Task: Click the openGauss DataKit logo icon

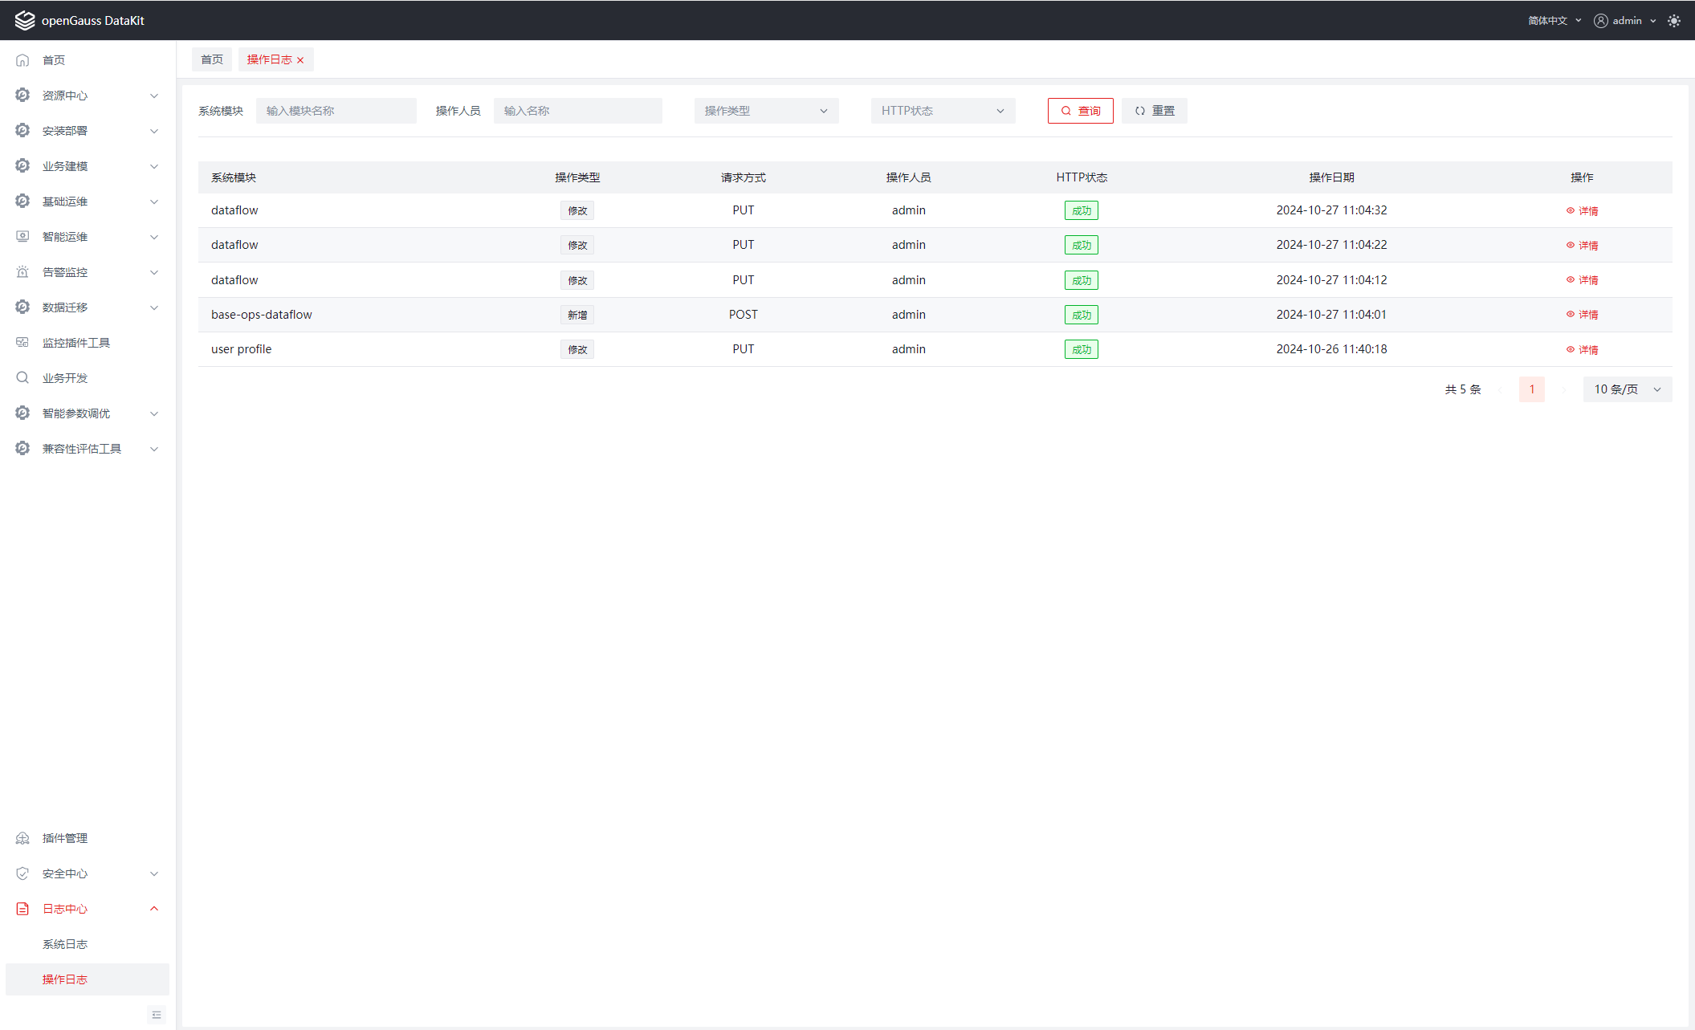Action: [25, 20]
